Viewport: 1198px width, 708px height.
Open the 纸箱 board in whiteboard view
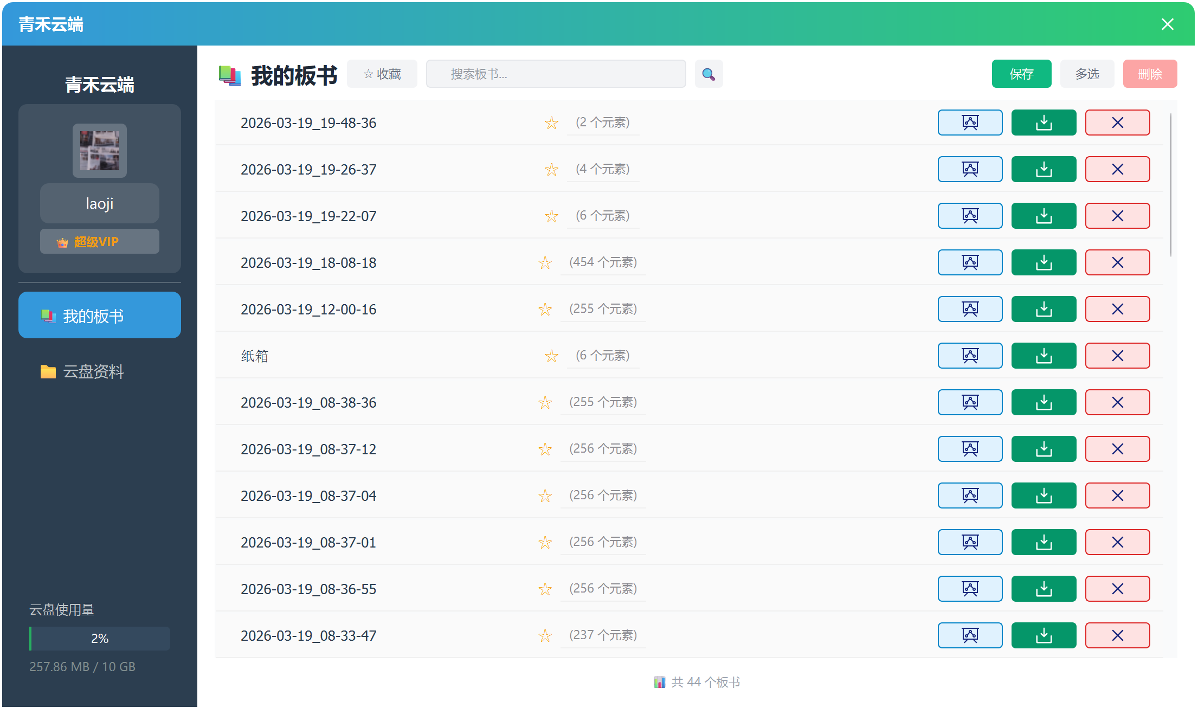point(970,356)
